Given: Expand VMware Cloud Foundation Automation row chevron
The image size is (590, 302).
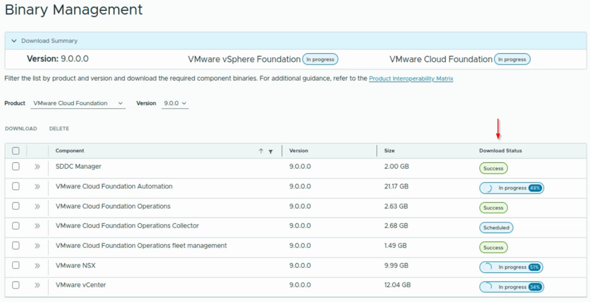Looking at the screenshot, I should [37, 187].
